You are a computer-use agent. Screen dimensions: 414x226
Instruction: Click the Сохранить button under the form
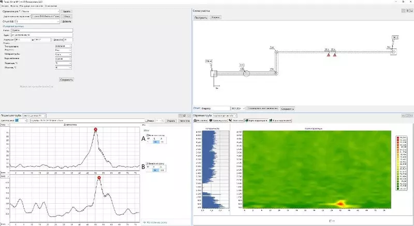tap(67, 80)
